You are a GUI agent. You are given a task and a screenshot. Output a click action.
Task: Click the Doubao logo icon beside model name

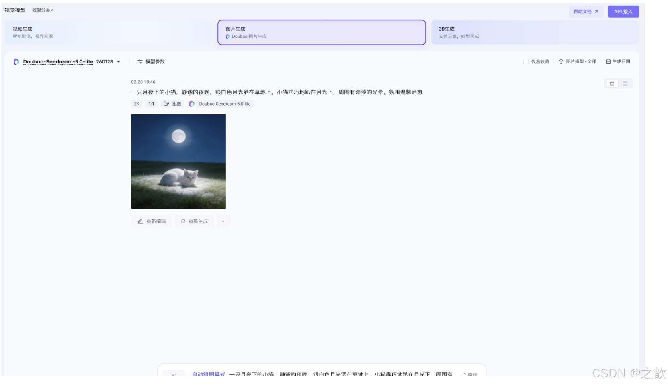pyautogui.click(x=16, y=61)
